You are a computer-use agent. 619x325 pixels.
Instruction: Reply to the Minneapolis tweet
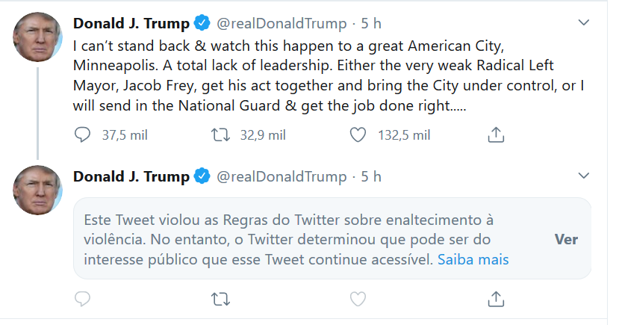[83, 134]
